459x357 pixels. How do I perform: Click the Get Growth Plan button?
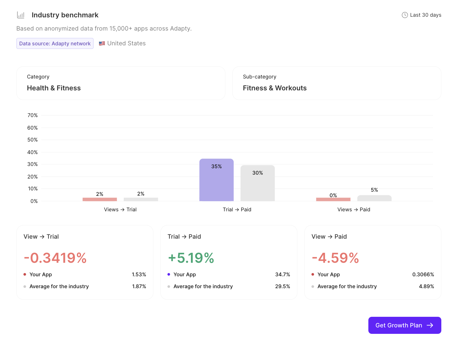point(405,325)
